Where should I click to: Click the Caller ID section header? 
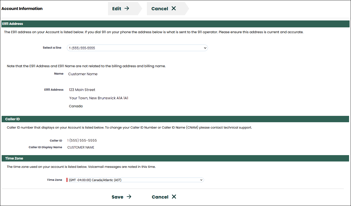point(12,119)
